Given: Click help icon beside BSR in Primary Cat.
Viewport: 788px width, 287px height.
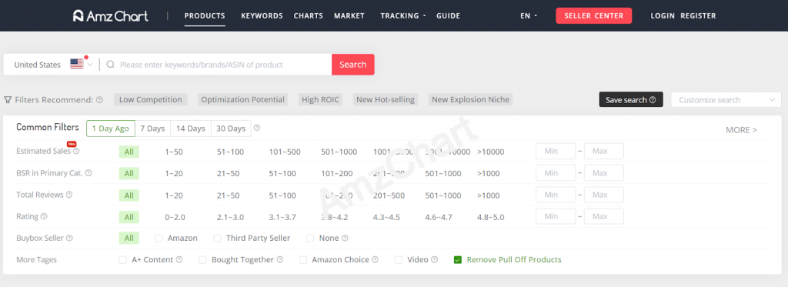Looking at the screenshot, I should click(88, 173).
